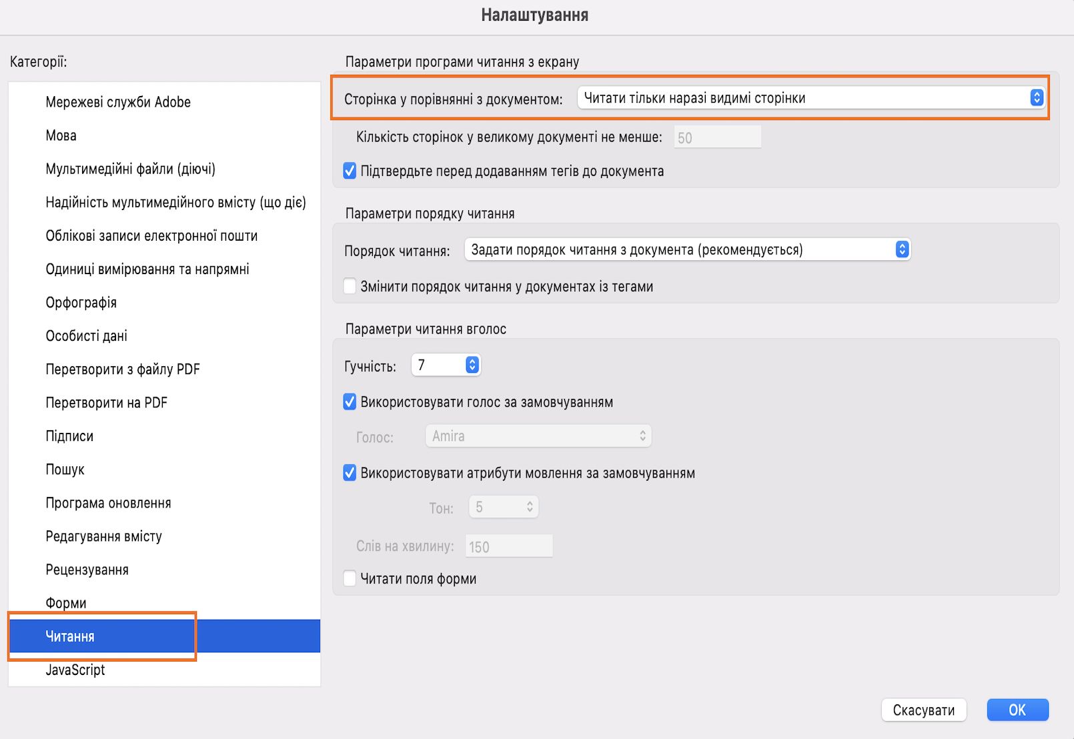Select the JavaScript category
The image size is (1074, 739).
point(75,670)
